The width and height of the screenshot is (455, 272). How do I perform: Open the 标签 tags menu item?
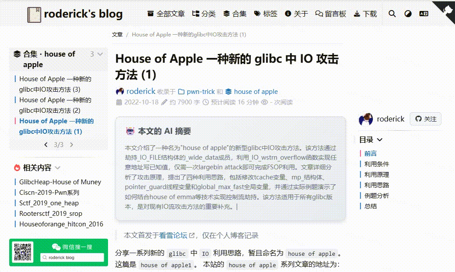[266, 14]
